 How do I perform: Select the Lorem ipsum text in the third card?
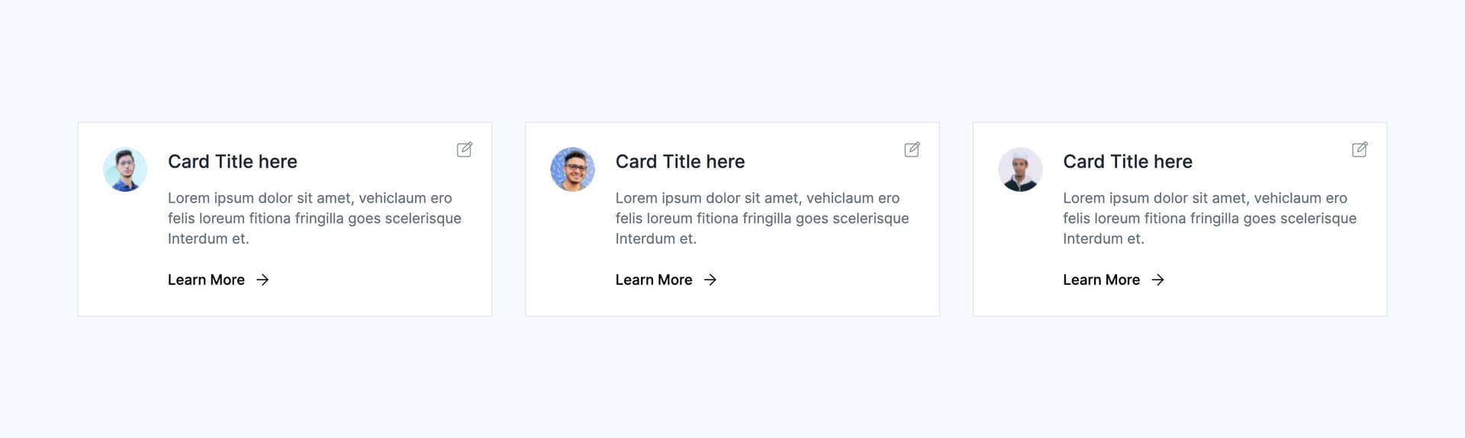(x=1209, y=218)
